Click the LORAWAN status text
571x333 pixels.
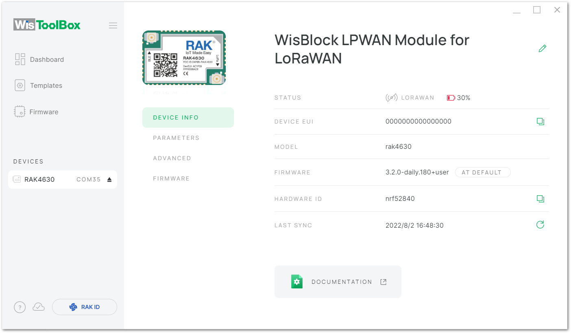[418, 98]
